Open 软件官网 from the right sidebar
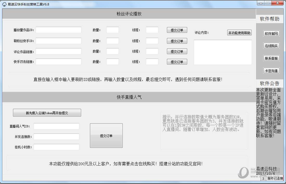 pos(271,33)
